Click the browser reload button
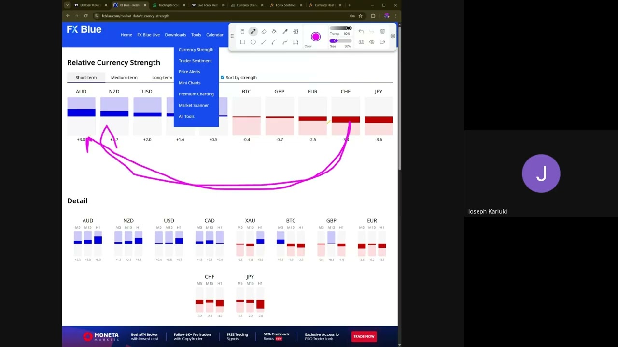 (86, 16)
